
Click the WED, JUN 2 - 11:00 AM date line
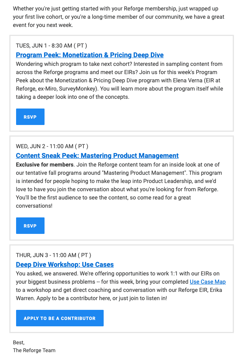pos(52,146)
